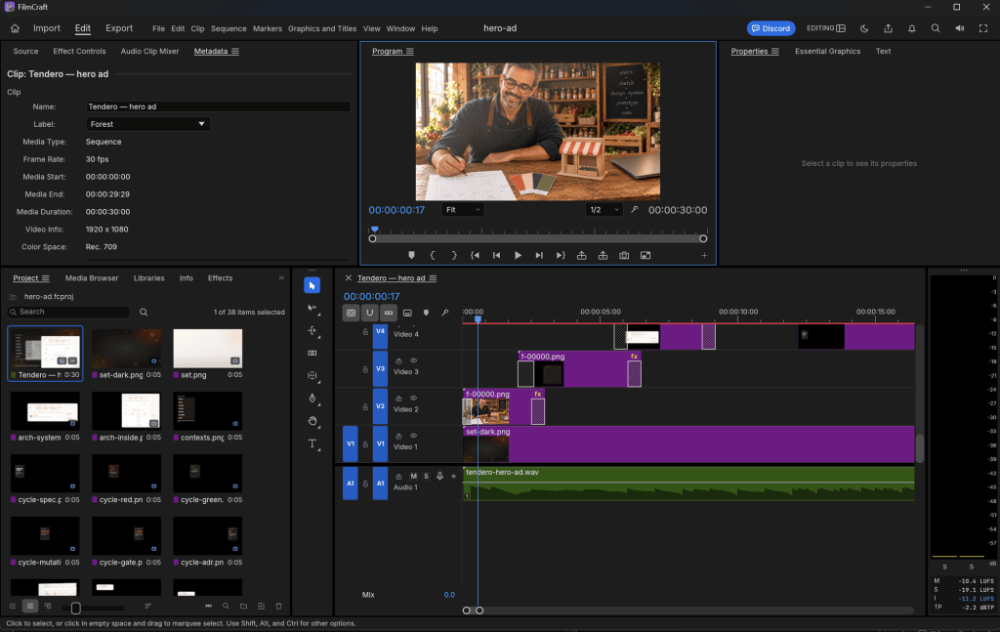Open the Properties panel menu
This screenshot has height=632, width=1000.
pyautogui.click(x=774, y=51)
